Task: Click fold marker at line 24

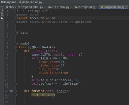Action: pos(16,95)
